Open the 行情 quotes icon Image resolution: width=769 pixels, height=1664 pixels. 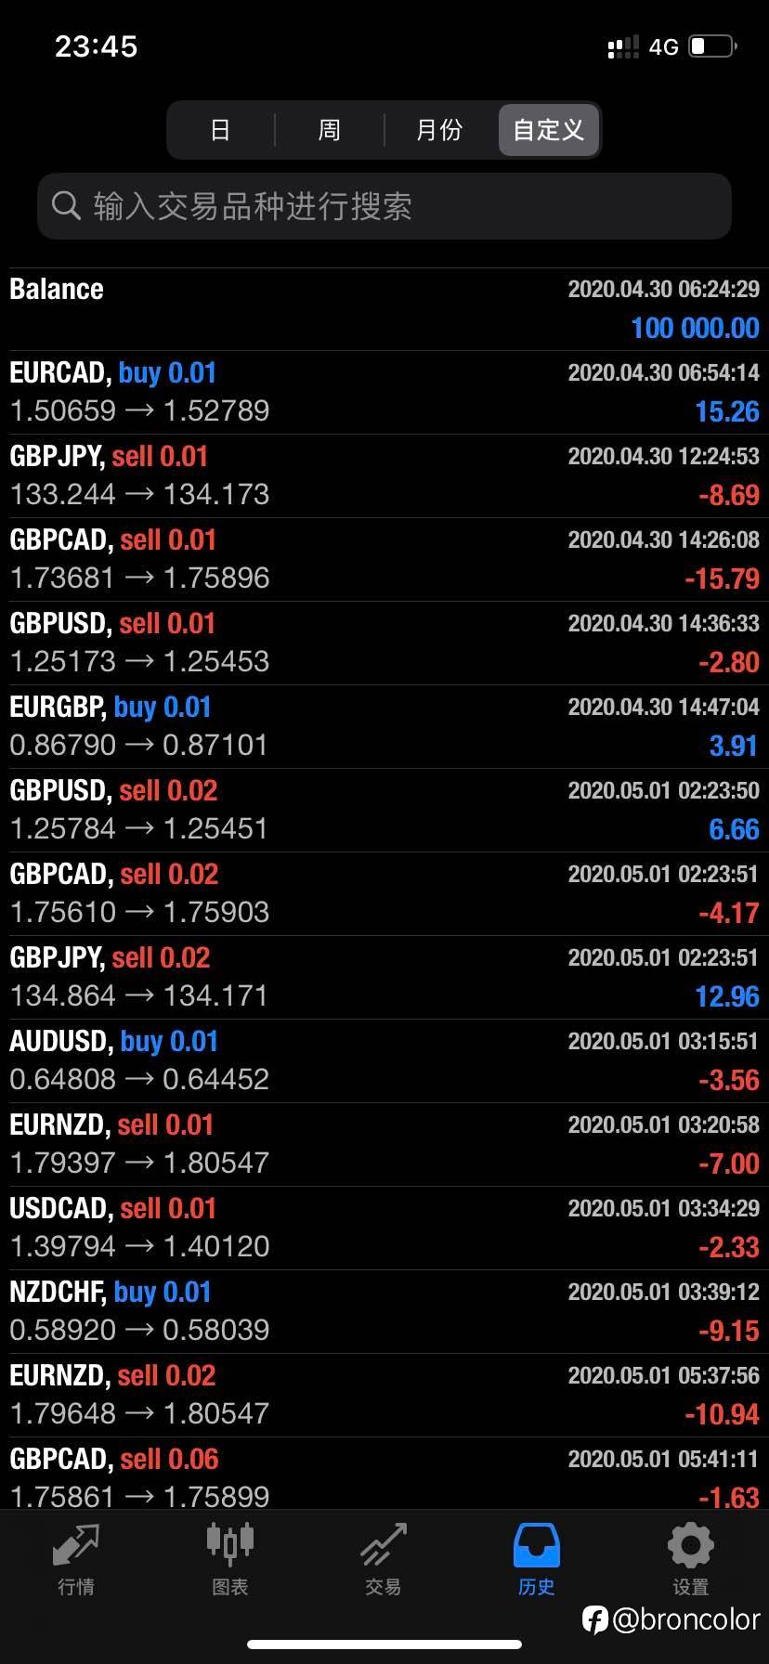[x=75, y=1545]
